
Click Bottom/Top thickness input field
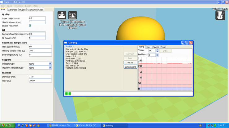coord(37,34)
